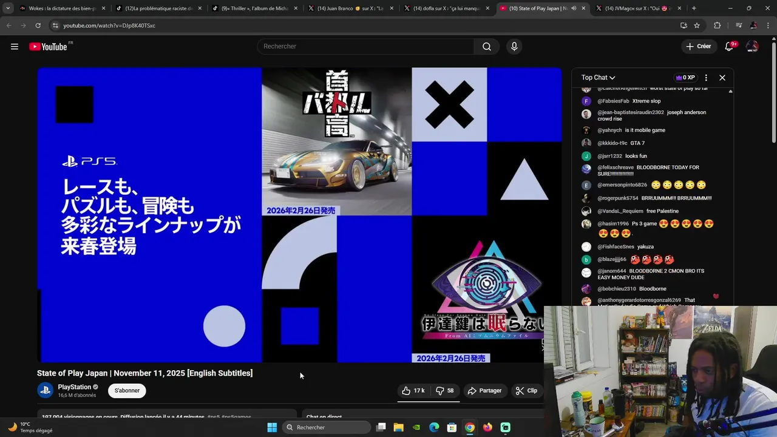Open Windows Start menu
The image size is (777, 437).
pyautogui.click(x=272, y=427)
